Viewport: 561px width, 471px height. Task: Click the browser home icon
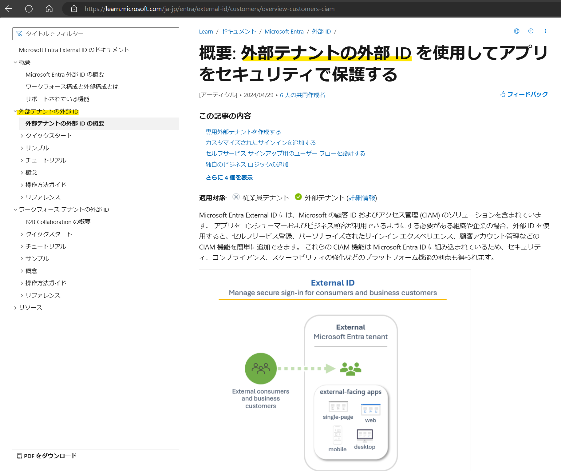pyautogui.click(x=49, y=9)
